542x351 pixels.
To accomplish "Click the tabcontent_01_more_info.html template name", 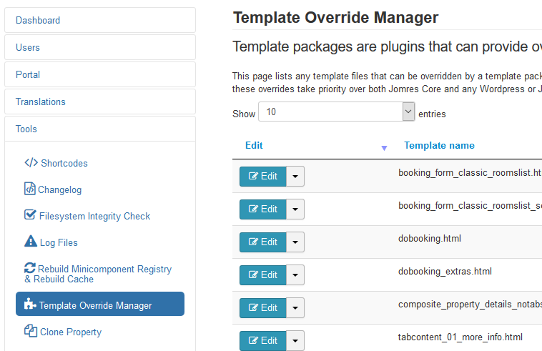I will (460, 337).
